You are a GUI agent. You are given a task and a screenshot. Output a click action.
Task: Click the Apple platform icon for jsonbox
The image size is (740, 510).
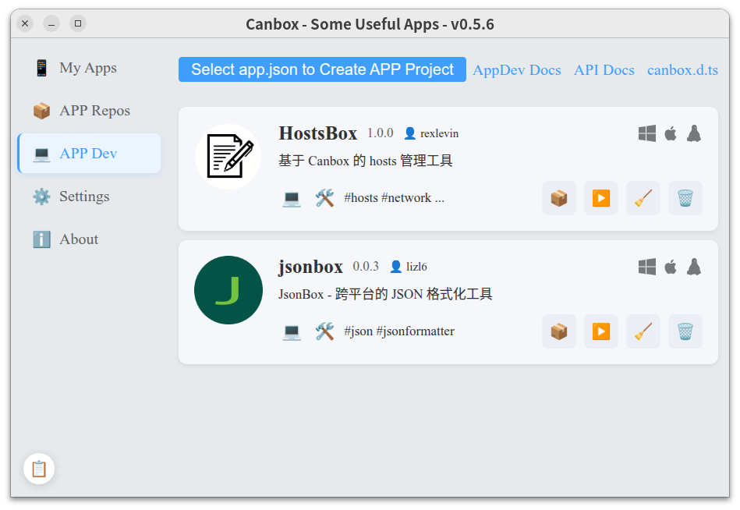[x=671, y=267]
